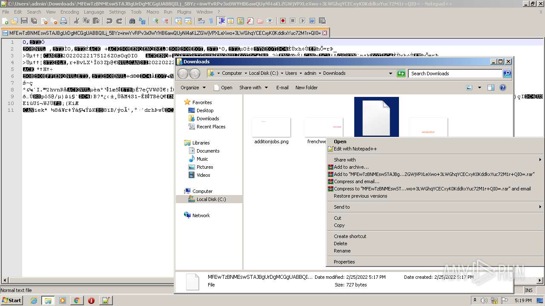Click the Explorer help question-mark icon
545x306 pixels.
[x=503, y=88]
